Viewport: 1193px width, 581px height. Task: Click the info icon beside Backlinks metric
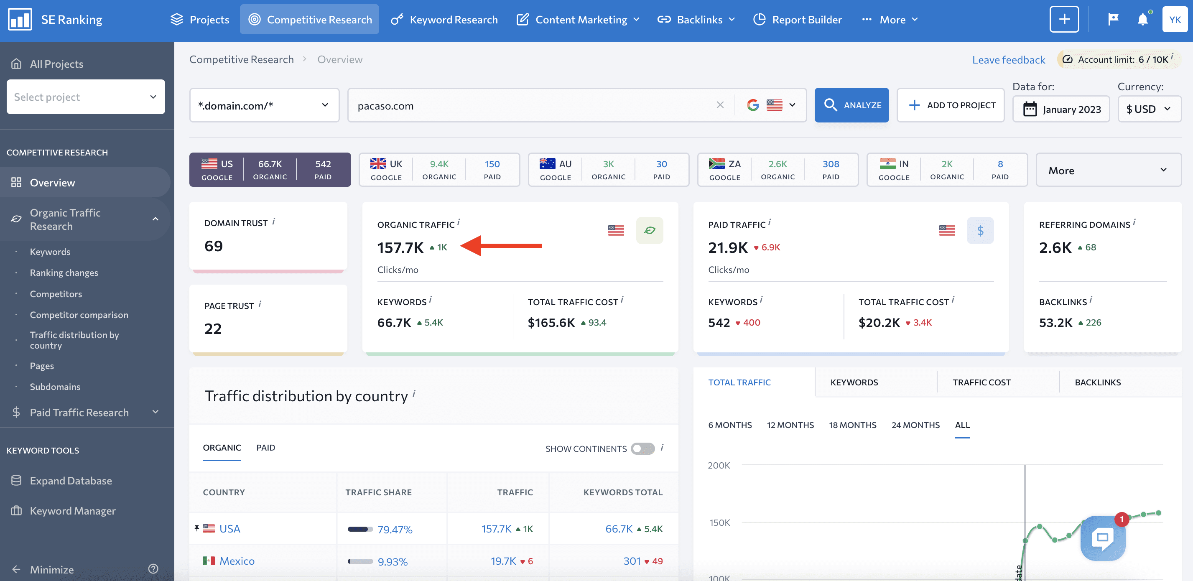click(x=1091, y=300)
